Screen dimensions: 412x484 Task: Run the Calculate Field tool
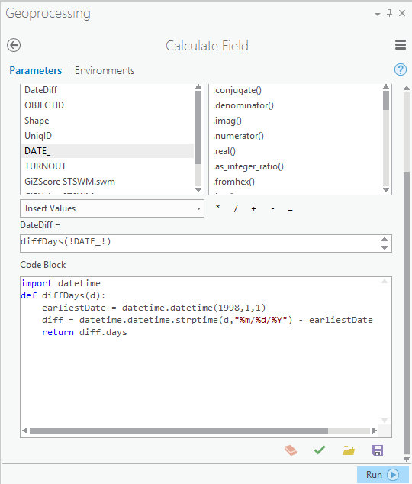point(383,474)
